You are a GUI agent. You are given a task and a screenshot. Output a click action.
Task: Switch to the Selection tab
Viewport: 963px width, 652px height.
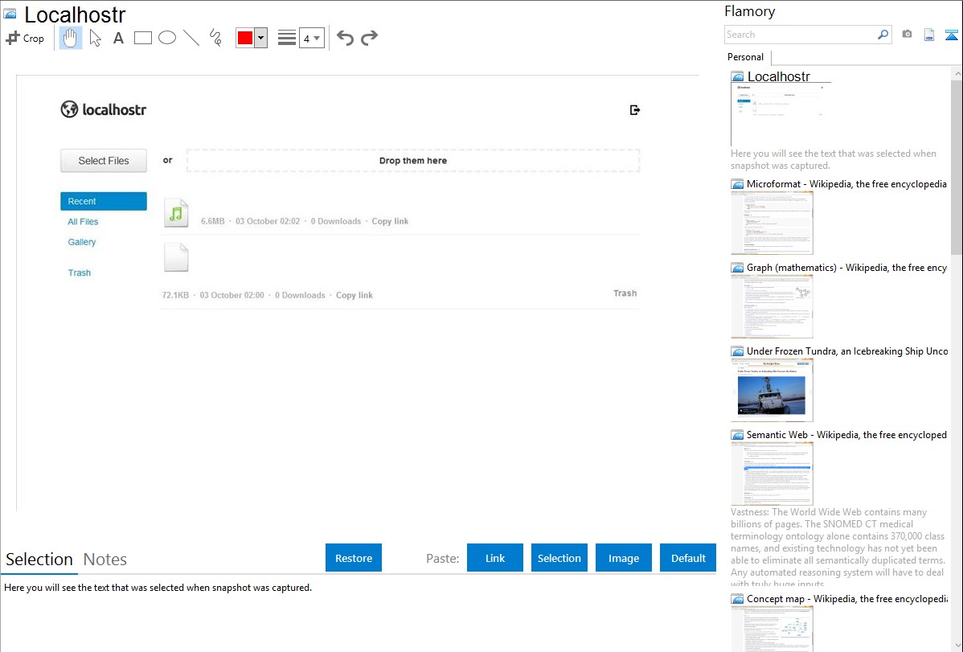(x=39, y=560)
